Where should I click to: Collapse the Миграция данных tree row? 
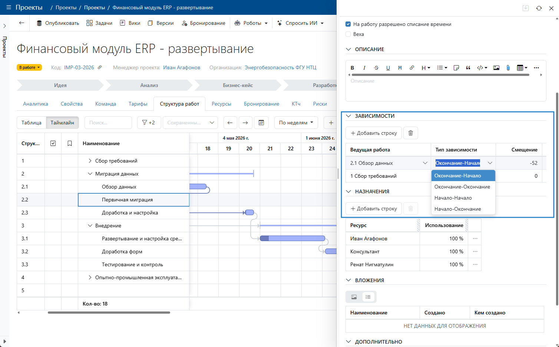pos(90,174)
